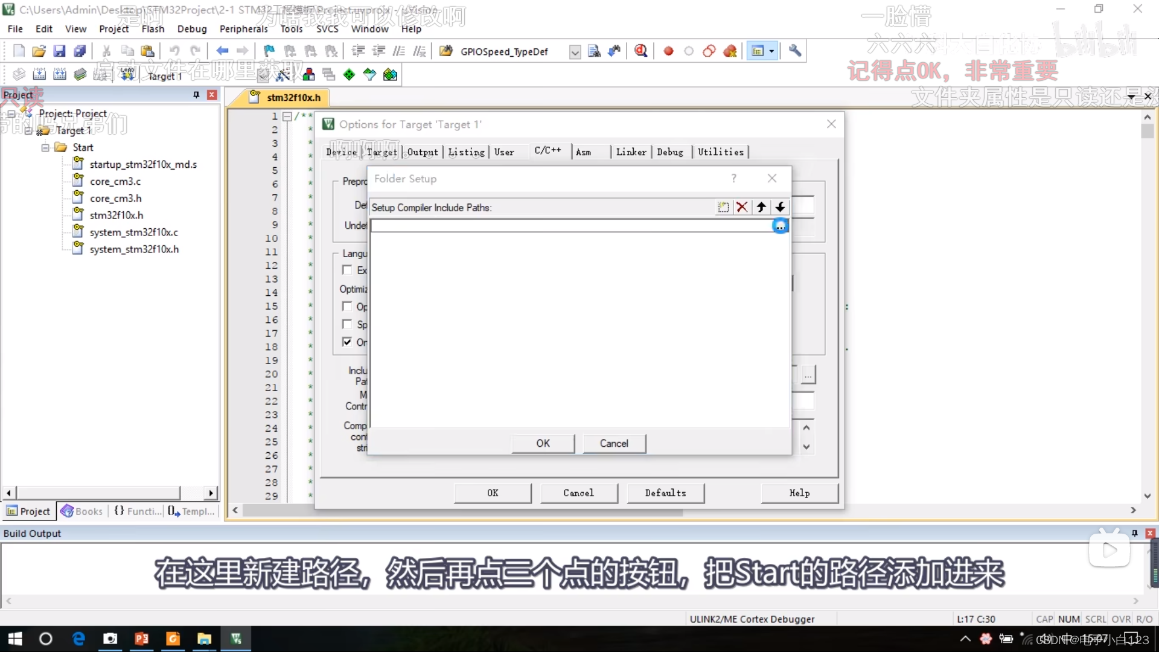Image resolution: width=1159 pixels, height=652 pixels.
Task: Toggle the checked 'Or' optimization checkbox
Action: (347, 342)
